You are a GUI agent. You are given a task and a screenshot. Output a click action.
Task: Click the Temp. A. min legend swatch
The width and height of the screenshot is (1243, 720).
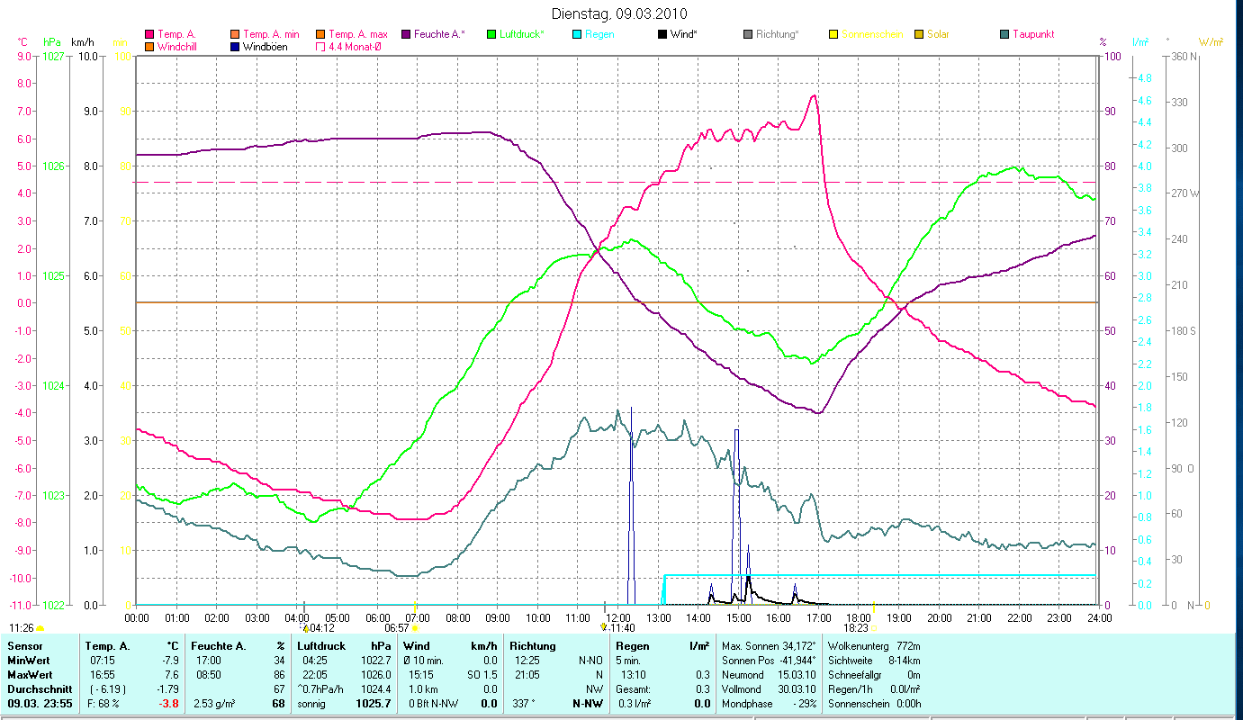point(236,34)
